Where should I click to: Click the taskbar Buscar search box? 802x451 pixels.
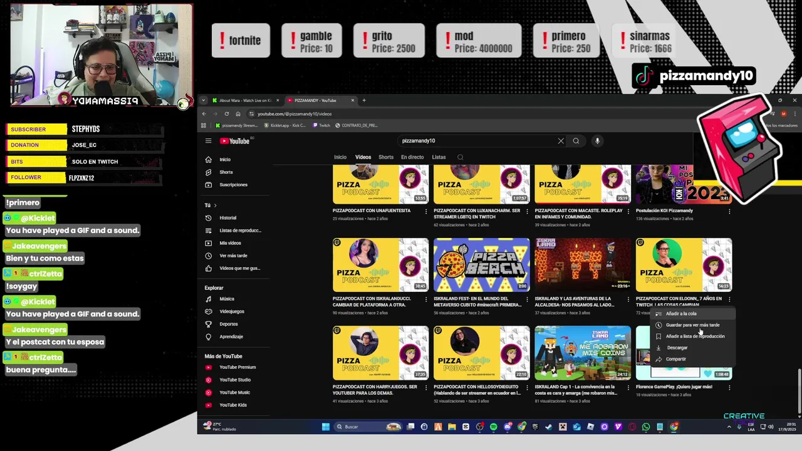tap(368, 427)
